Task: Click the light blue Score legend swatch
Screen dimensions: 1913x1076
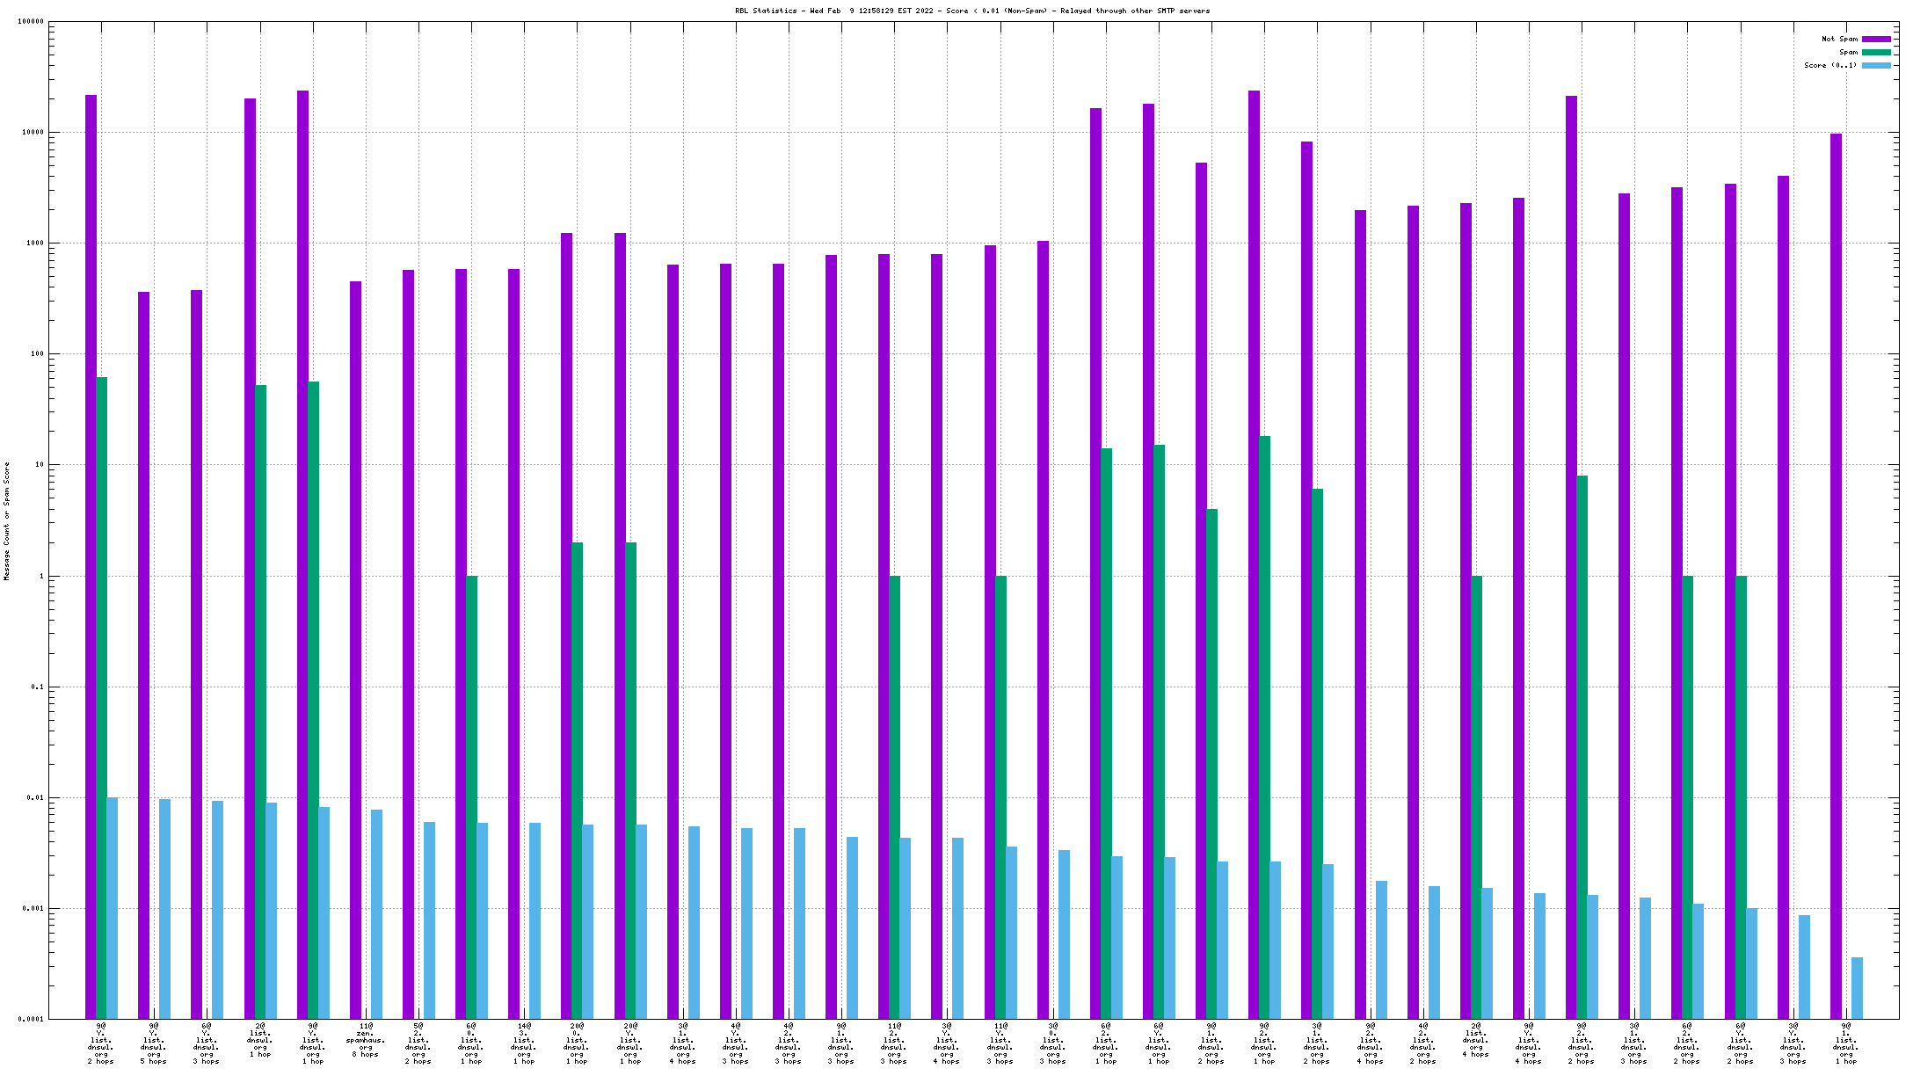Action: (x=1876, y=65)
